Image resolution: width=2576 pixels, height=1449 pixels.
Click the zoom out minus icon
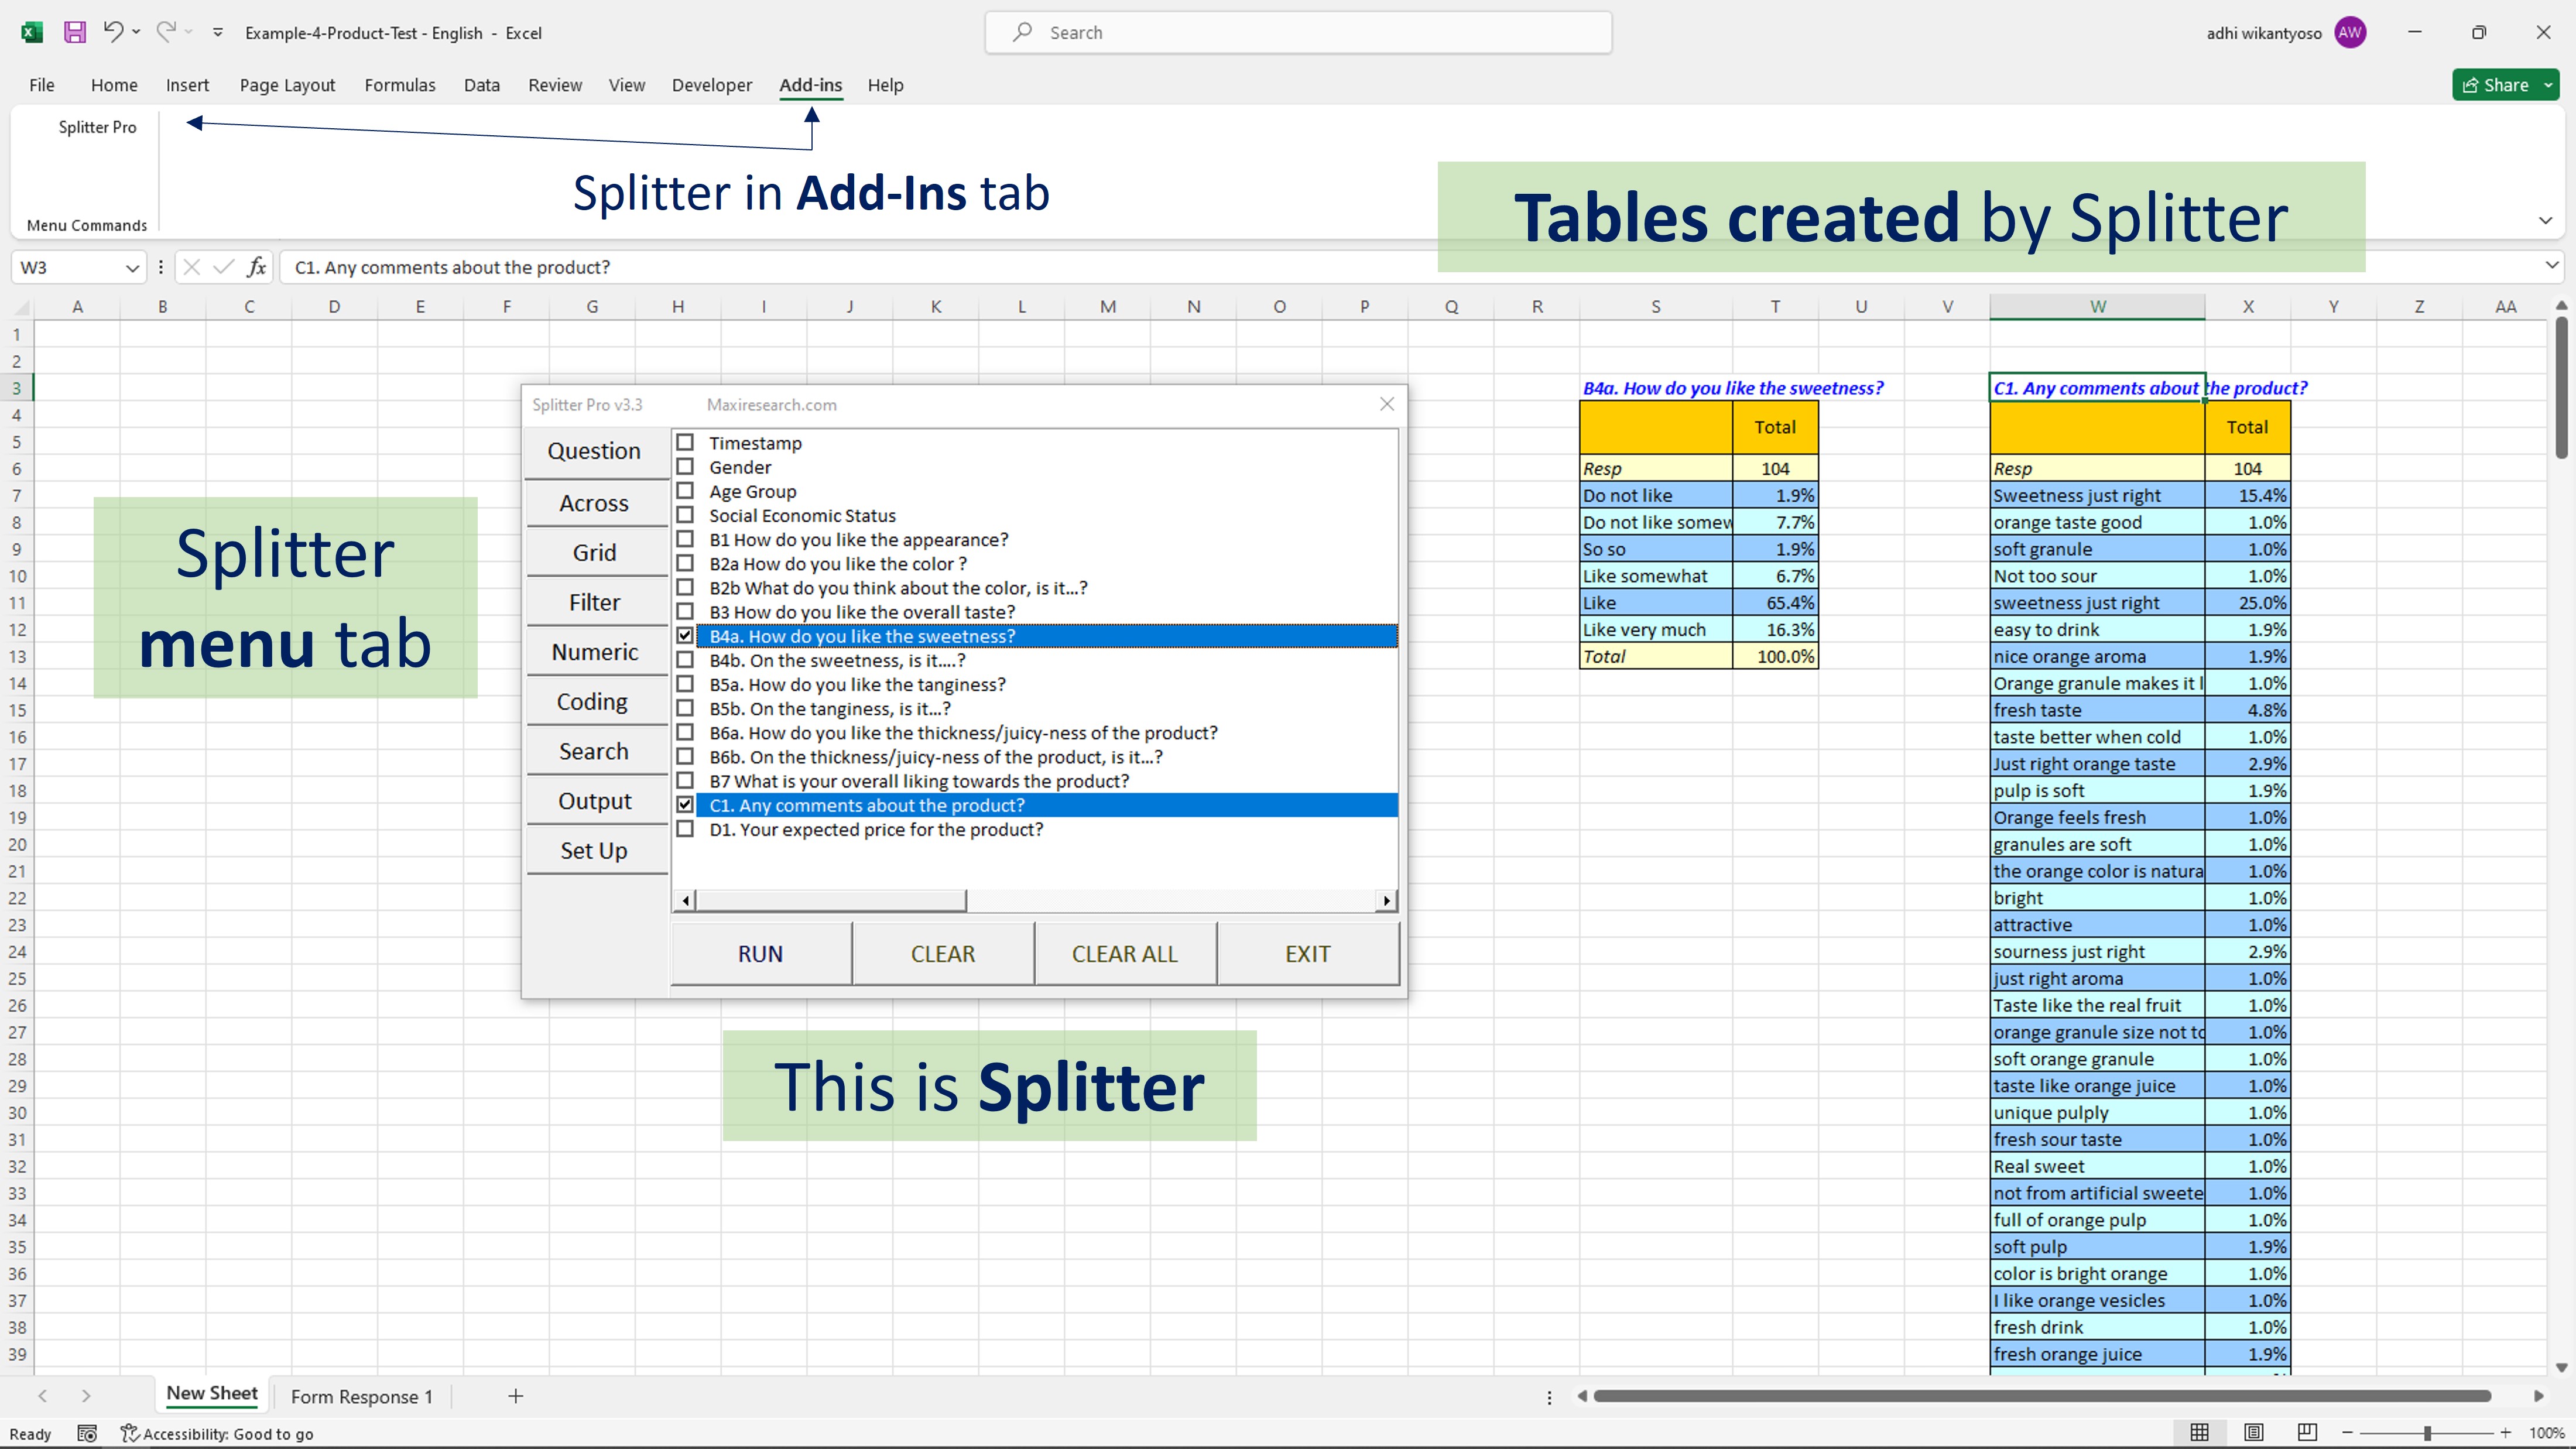[2347, 1433]
